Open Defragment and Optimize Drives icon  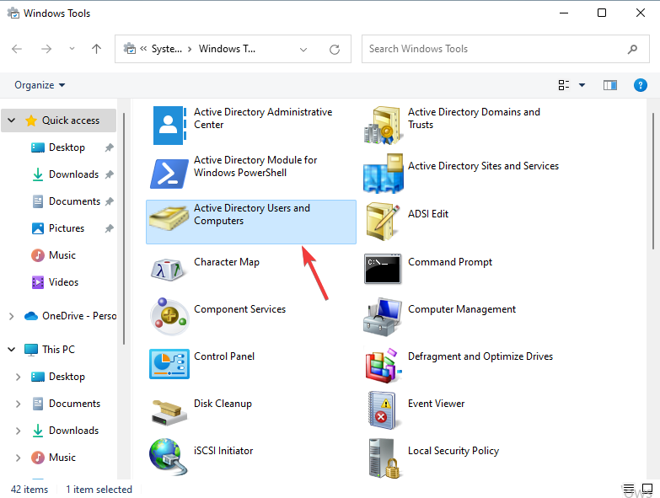pyautogui.click(x=383, y=365)
